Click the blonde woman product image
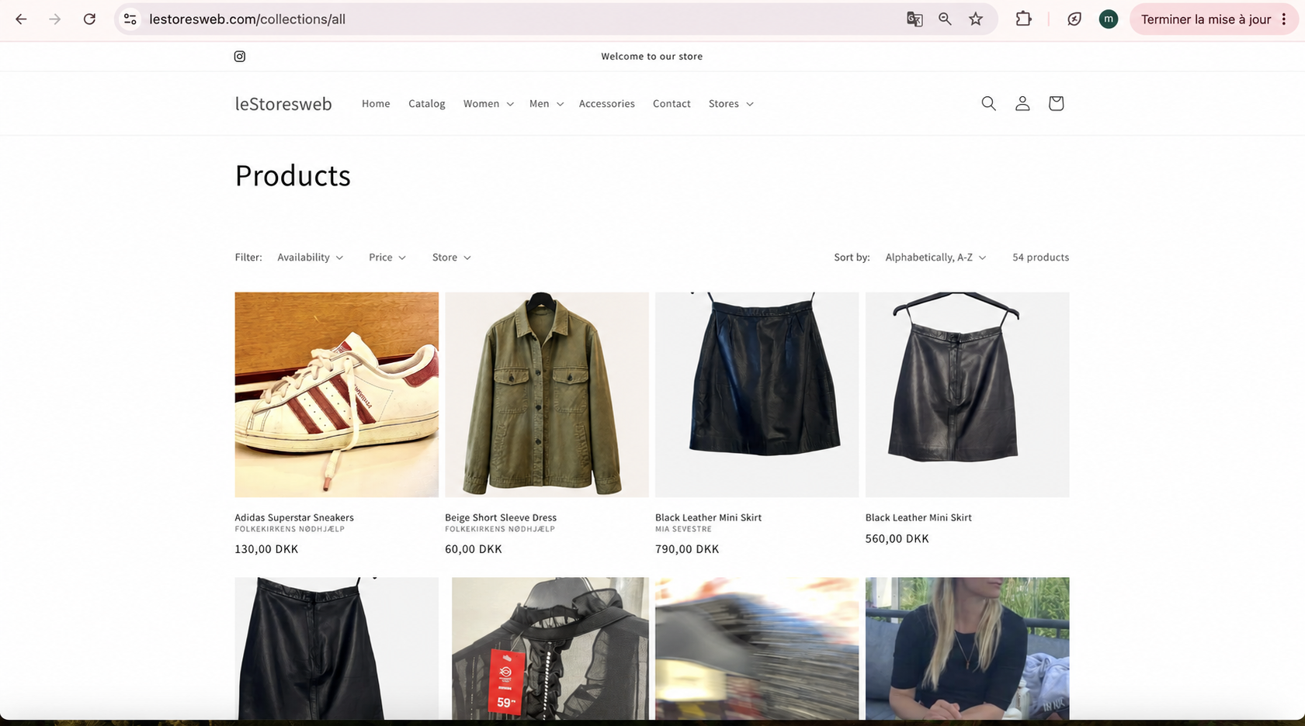 [967, 648]
